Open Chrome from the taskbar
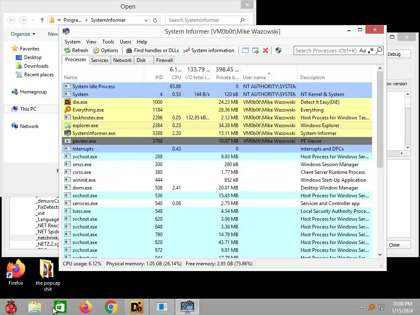 [x=111, y=307]
